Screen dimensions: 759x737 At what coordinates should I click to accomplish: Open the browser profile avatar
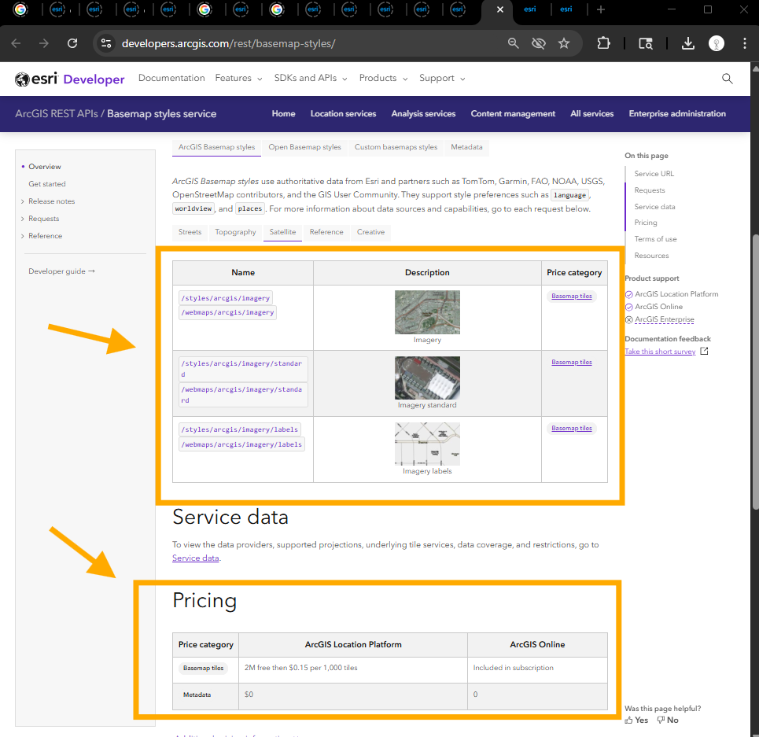[x=717, y=43]
